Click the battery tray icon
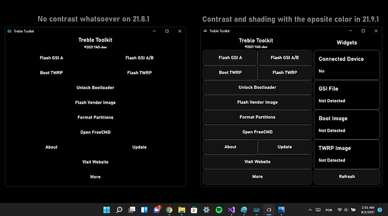Screen dimensions: 388x216 tap(353, 210)
